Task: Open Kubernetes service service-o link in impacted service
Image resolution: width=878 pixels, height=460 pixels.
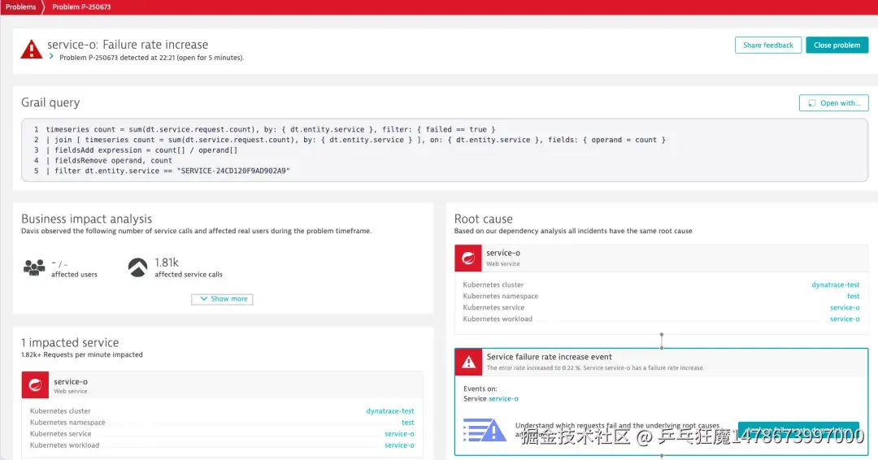Action: tap(399, 434)
